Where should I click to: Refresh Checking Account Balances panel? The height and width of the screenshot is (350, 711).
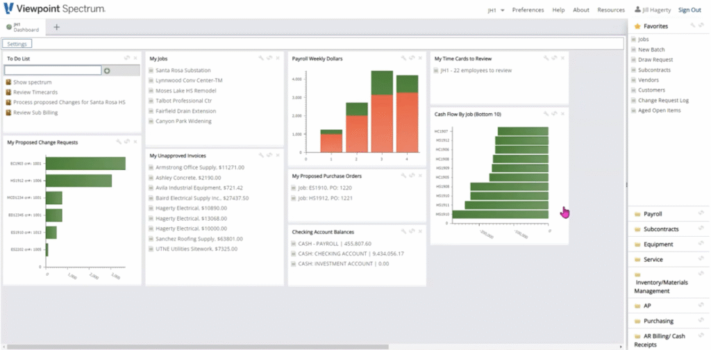[x=412, y=231]
